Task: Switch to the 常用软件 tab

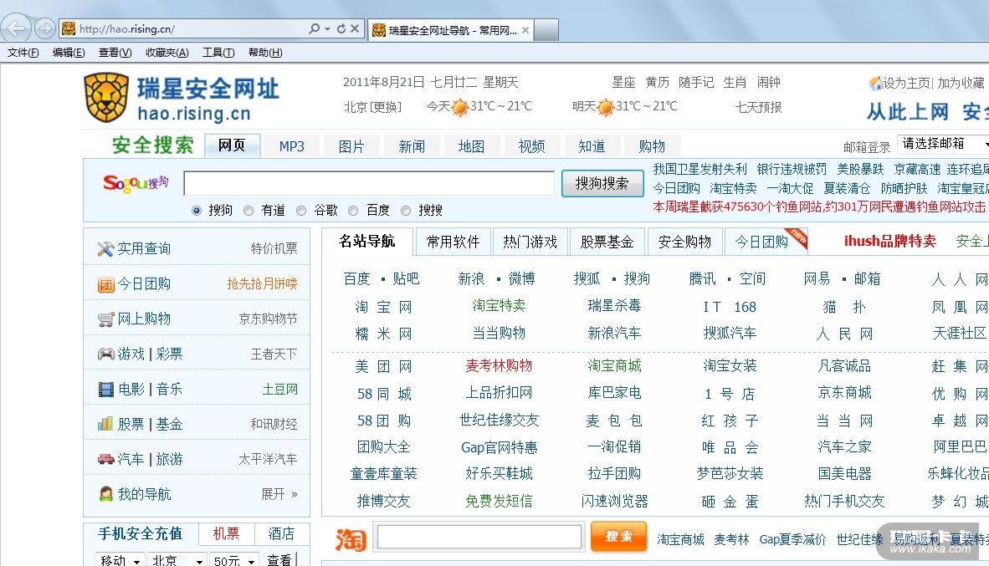Action: coord(453,242)
